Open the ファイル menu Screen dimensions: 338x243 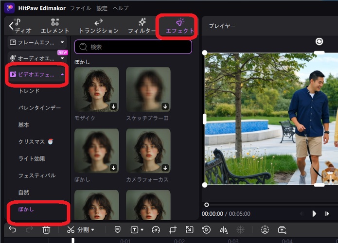[x=81, y=8]
